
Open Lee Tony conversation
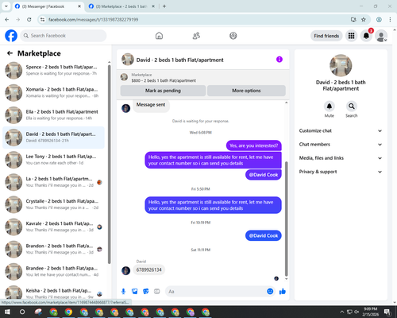[x=54, y=160]
